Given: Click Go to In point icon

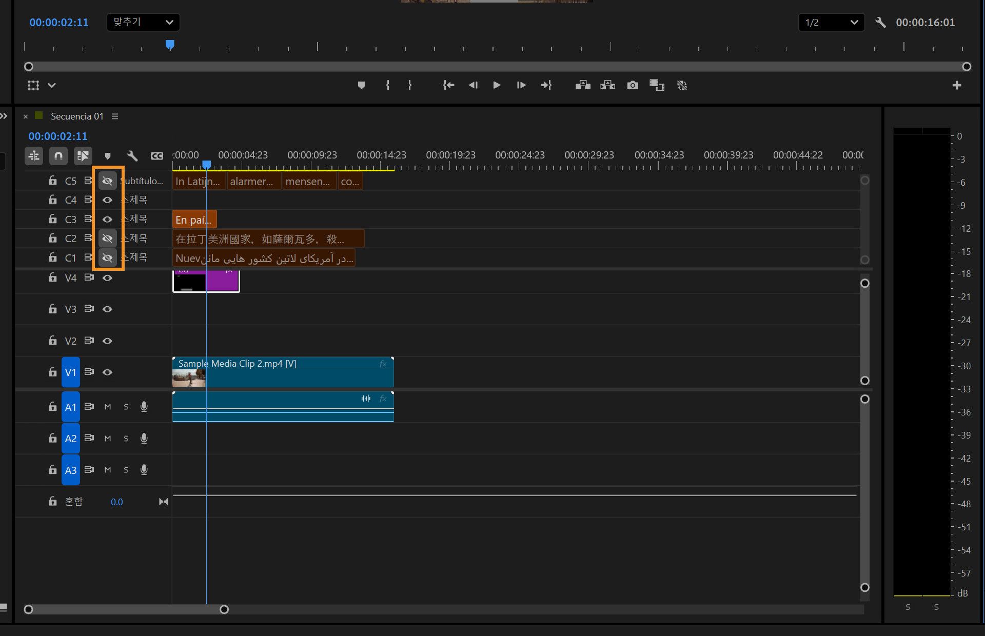Looking at the screenshot, I should (x=448, y=85).
